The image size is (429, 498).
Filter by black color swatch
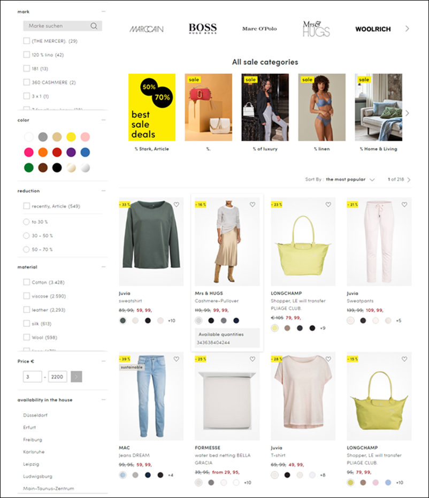point(57,168)
